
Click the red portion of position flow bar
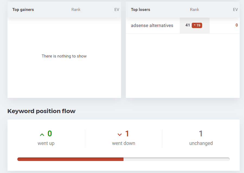[70, 159]
